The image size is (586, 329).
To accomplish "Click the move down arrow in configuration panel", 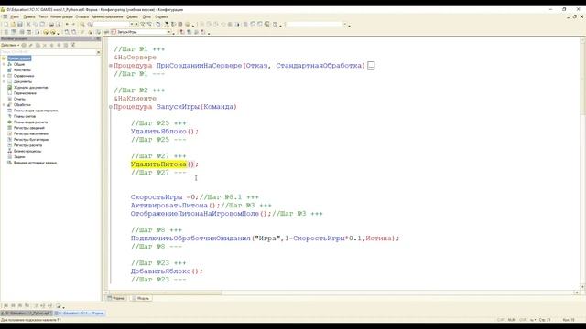I will [59, 45].
